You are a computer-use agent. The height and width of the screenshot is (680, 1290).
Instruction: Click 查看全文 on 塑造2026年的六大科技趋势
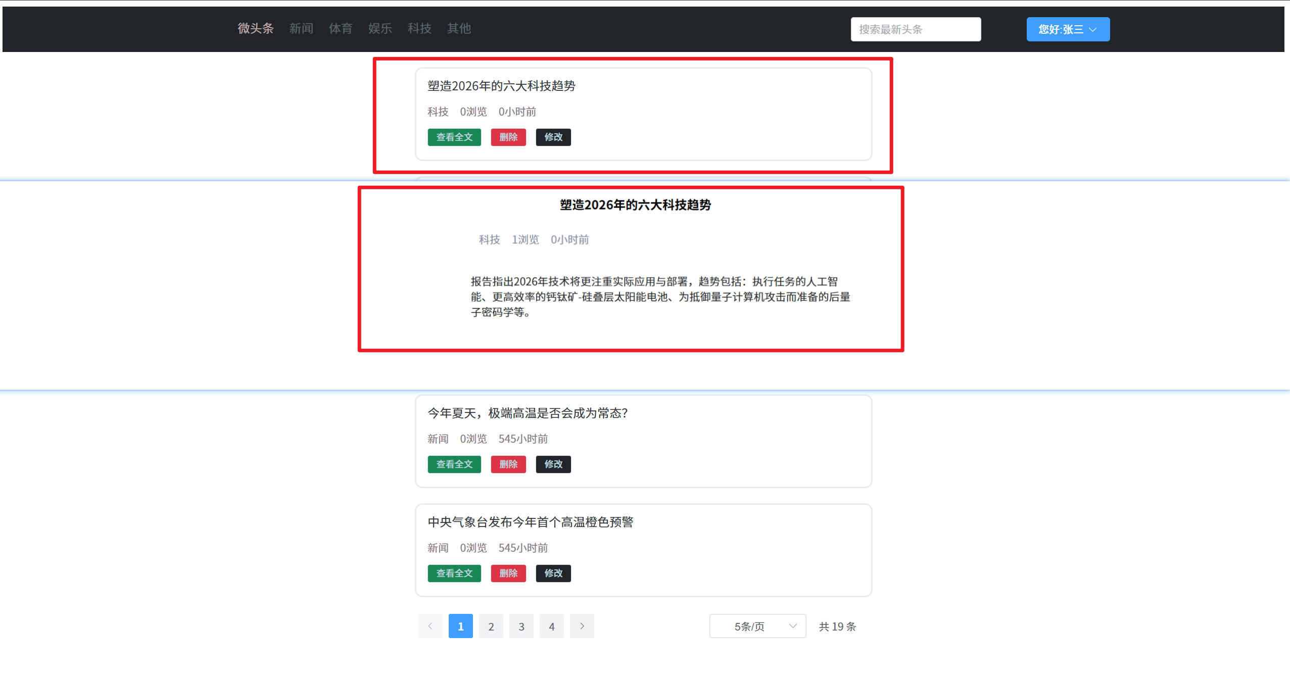point(454,137)
